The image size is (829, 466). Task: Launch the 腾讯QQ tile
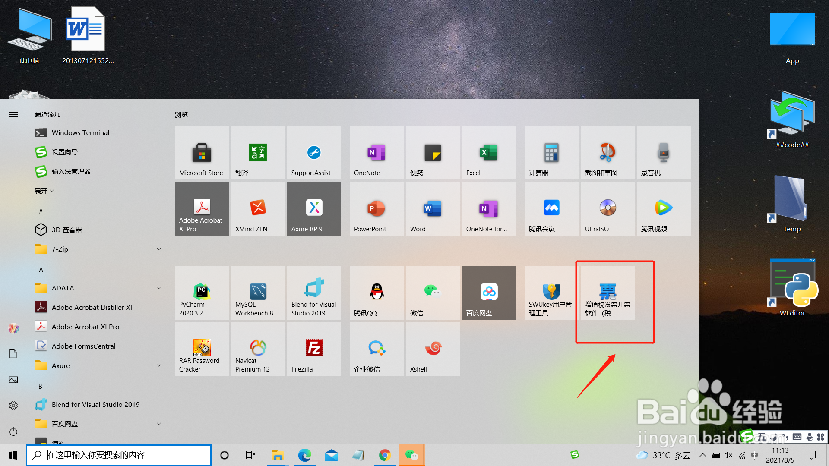coord(377,293)
